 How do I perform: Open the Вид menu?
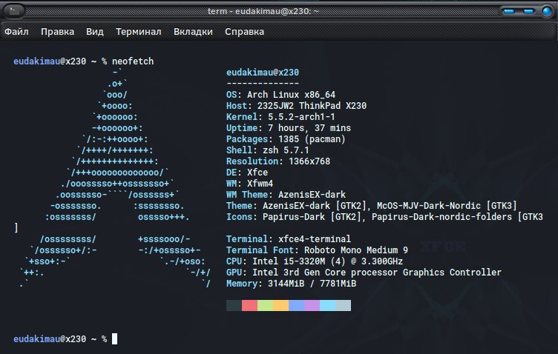[x=95, y=32]
